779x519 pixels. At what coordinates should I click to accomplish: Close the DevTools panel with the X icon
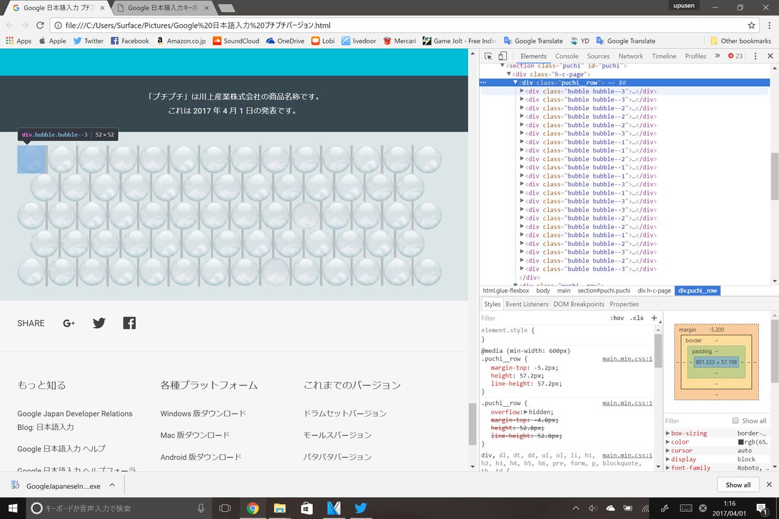click(771, 56)
